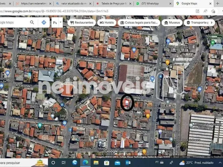Screen dimensions: 223x167
Task: Click the ICOB Creche São Geraldo marker
Action: [61, 71]
